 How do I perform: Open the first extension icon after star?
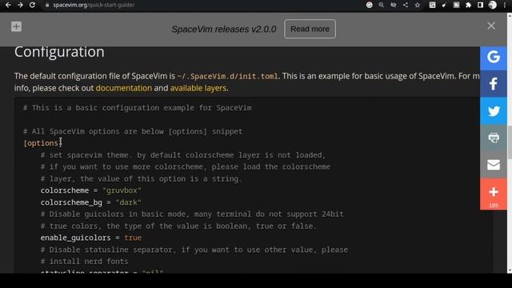[x=432, y=5]
